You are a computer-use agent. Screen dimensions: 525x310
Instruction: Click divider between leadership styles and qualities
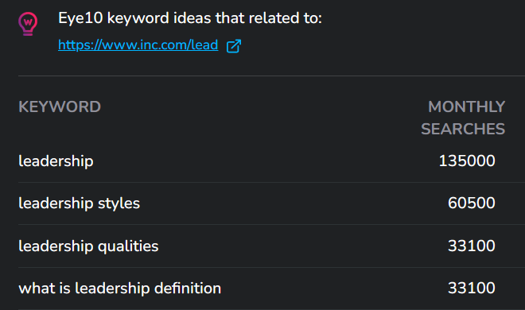pos(271,224)
